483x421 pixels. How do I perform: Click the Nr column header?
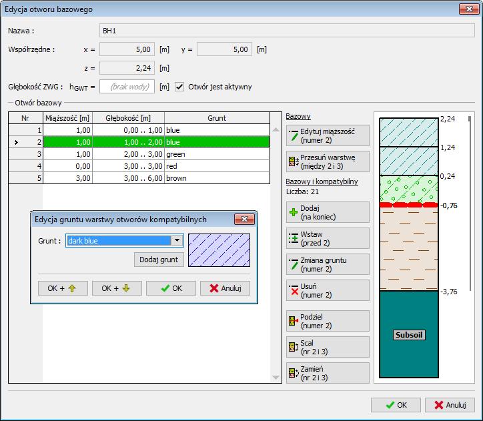tap(25, 118)
